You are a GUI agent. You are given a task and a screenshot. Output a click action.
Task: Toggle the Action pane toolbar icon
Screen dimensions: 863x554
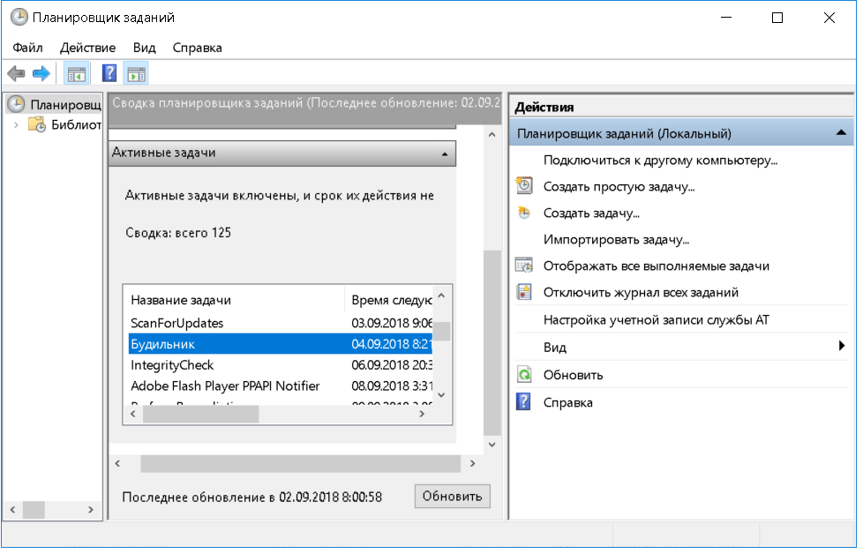[136, 74]
